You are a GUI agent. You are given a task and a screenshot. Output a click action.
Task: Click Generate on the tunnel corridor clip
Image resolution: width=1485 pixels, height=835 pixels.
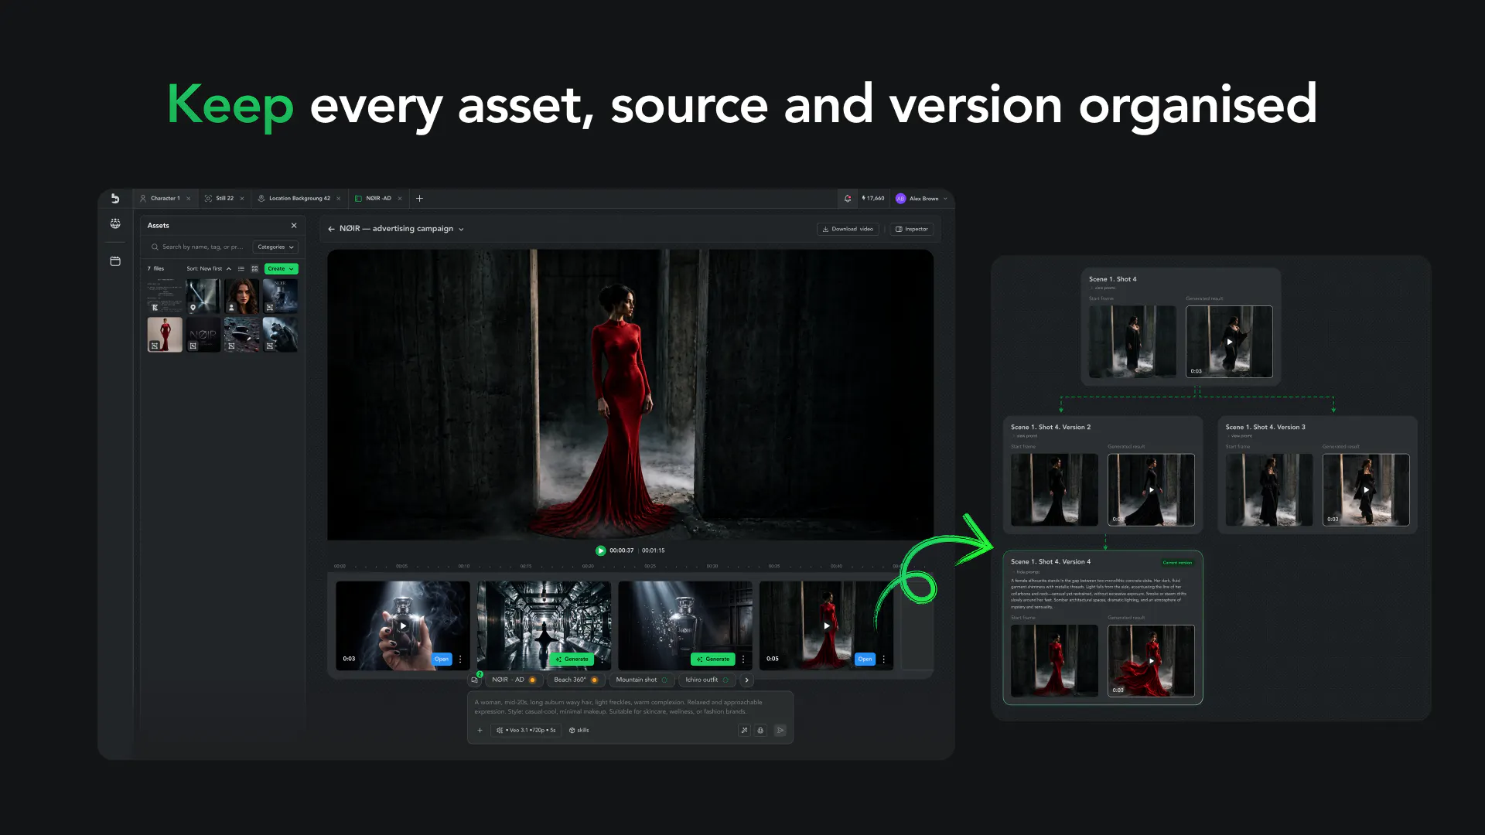point(572,659)
